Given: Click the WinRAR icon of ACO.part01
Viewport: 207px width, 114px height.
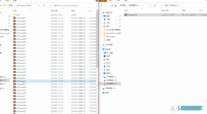Looking at the screenshot, I should (x=15, y=18).
